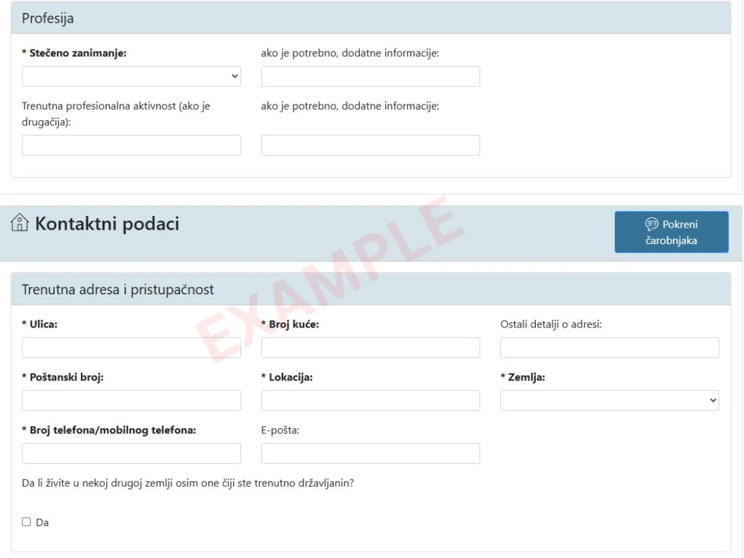Focus the Ostali detalji o adresi field
Image resolution: width=744 pixels, height=558 pixels.
pos(609,348)
